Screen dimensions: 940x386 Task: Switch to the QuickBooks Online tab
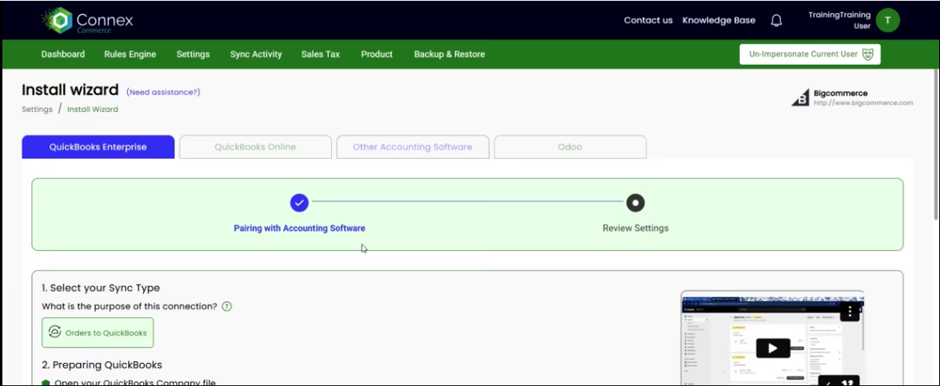click(255, 147)
